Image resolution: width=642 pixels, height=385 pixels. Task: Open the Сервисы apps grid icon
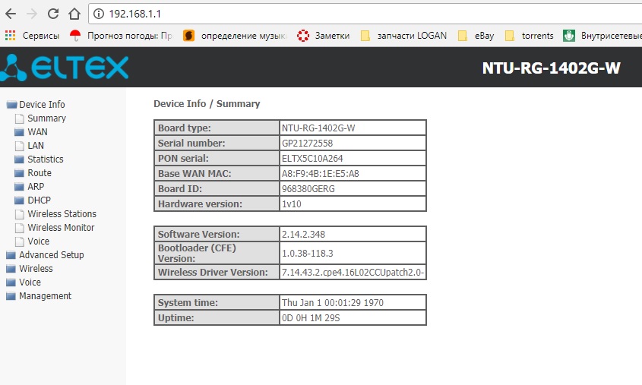click(10, 36)
